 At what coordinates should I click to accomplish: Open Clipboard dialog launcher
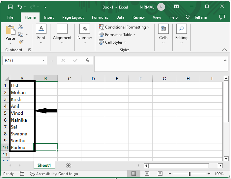[x=30, y=50]
